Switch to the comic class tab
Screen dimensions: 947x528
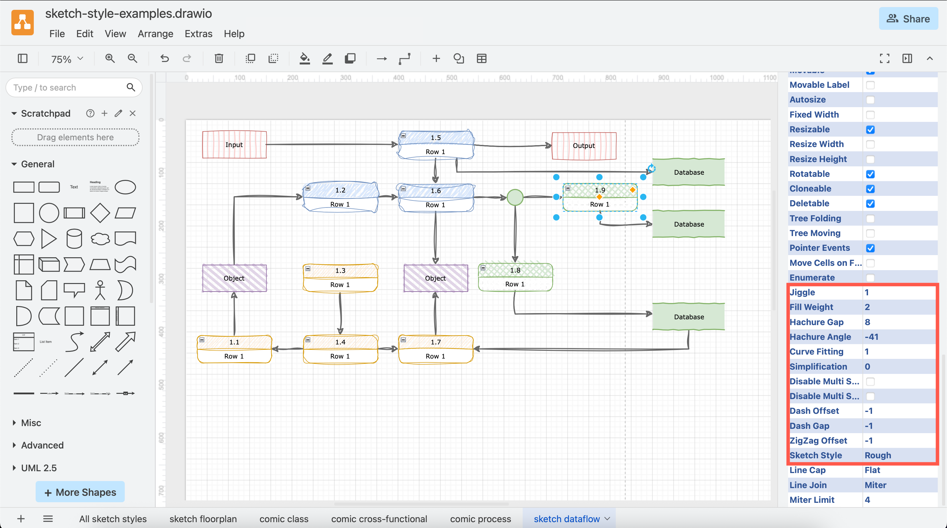pos(284,519)
